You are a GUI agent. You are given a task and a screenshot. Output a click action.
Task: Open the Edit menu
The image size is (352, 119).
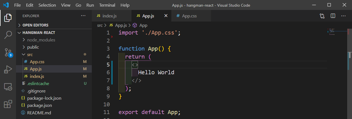30,5
